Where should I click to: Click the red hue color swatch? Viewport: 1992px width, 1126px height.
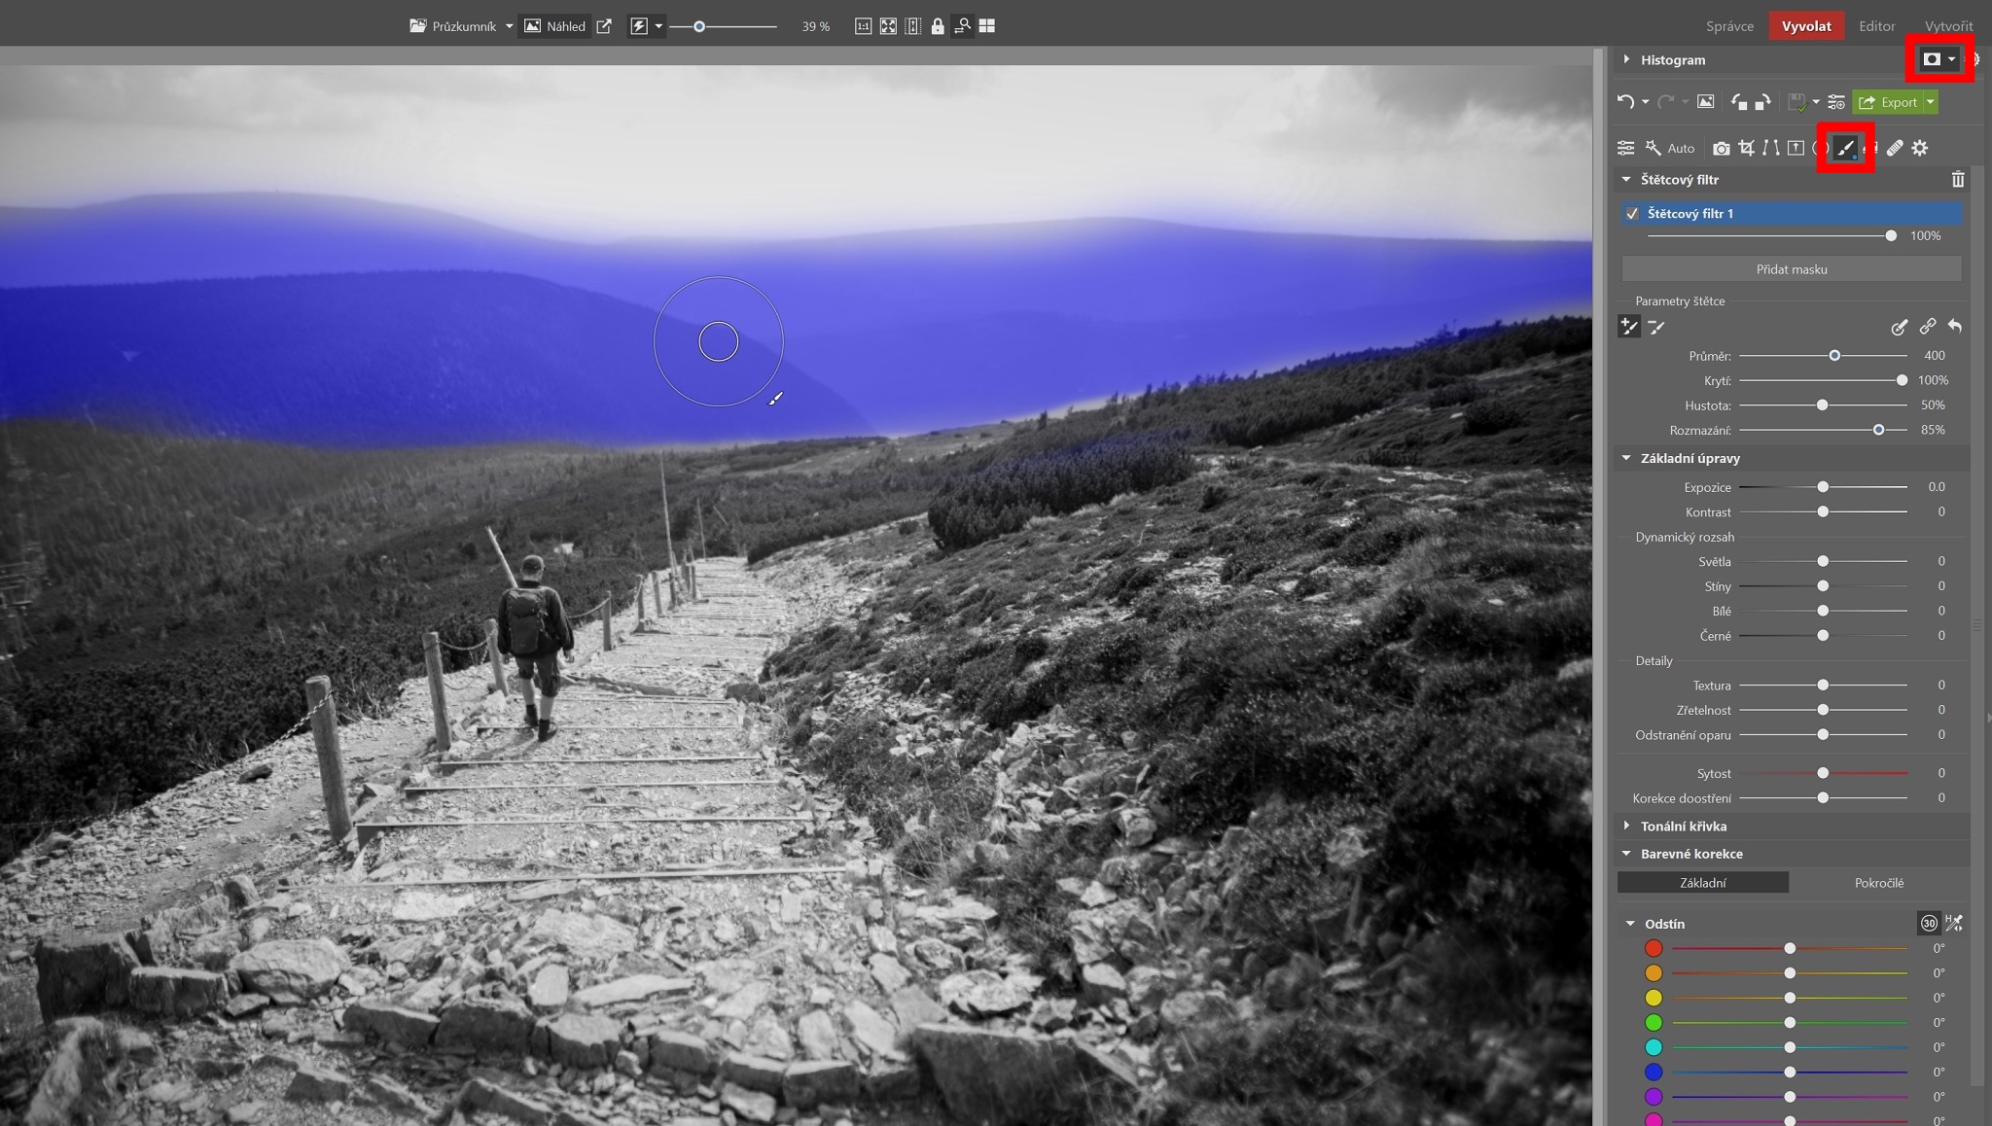pyautogui.click(x=1654, y=948)
